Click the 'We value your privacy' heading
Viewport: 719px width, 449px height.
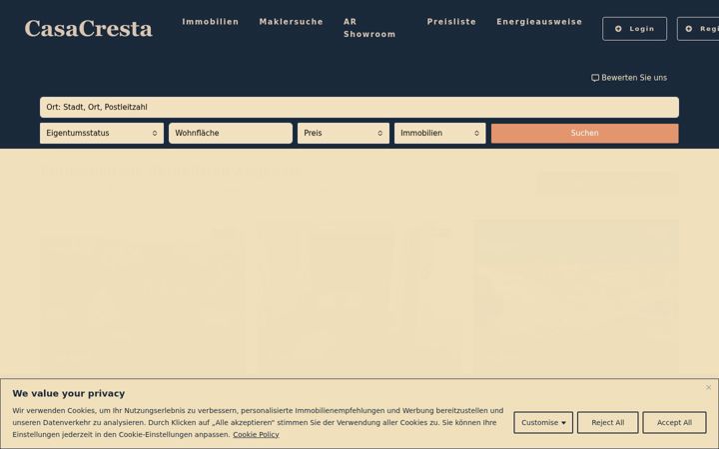click(x=69, y=393)
